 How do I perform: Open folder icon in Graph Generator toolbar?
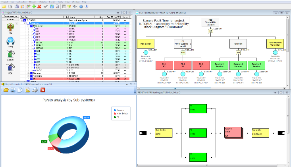click(x=6, y=91)
